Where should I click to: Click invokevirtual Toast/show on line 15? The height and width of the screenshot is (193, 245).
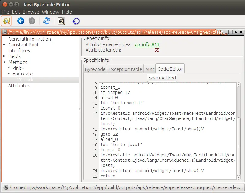tap(152, 129)
